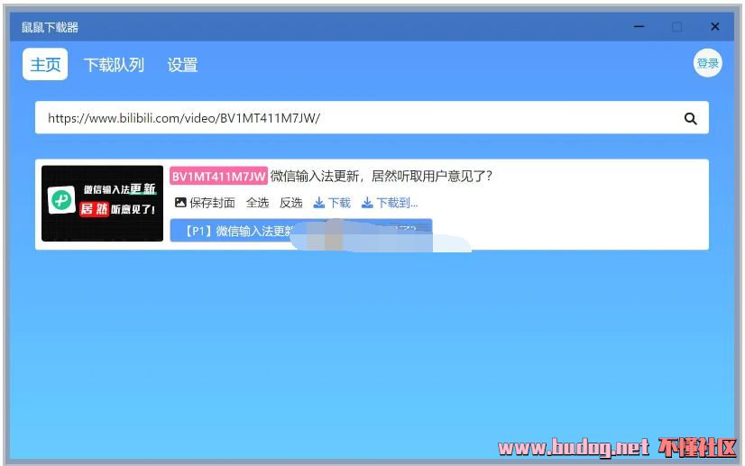Click the search magnifier icon

click(x=690, y=118)
